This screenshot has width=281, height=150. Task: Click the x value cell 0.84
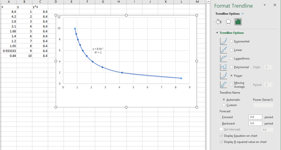pos(9,56)
